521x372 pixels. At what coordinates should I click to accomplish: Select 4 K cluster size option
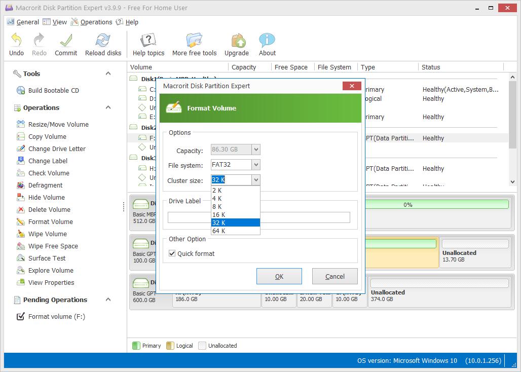click(x=236, y=198)
